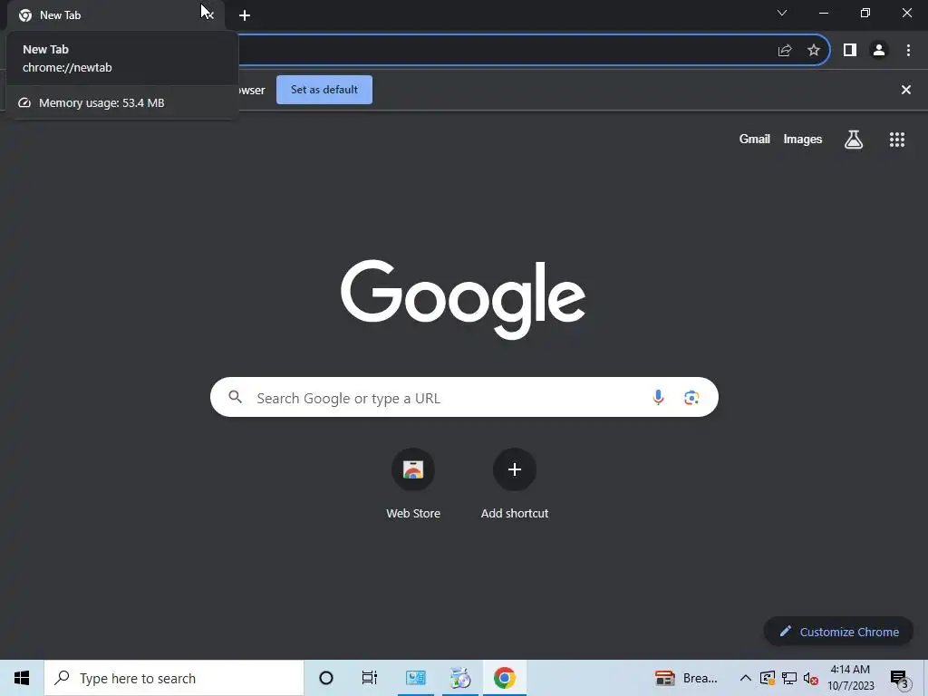Image resolution: width=928 pixels, height=696 pixels.
Task: Start voice search with the microphone
Action: 658,397
